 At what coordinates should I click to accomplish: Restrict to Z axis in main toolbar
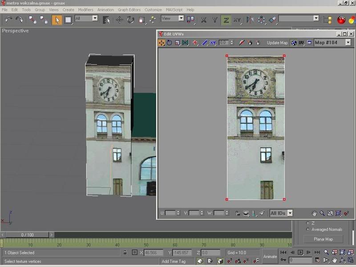(x=226, y=20)
